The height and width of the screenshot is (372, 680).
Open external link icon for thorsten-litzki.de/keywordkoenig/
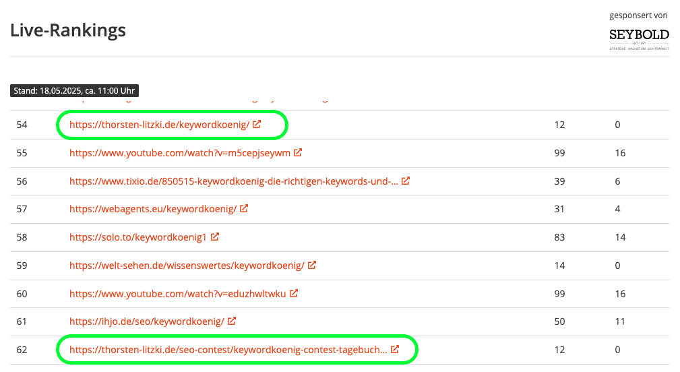(x=257, y=124)
